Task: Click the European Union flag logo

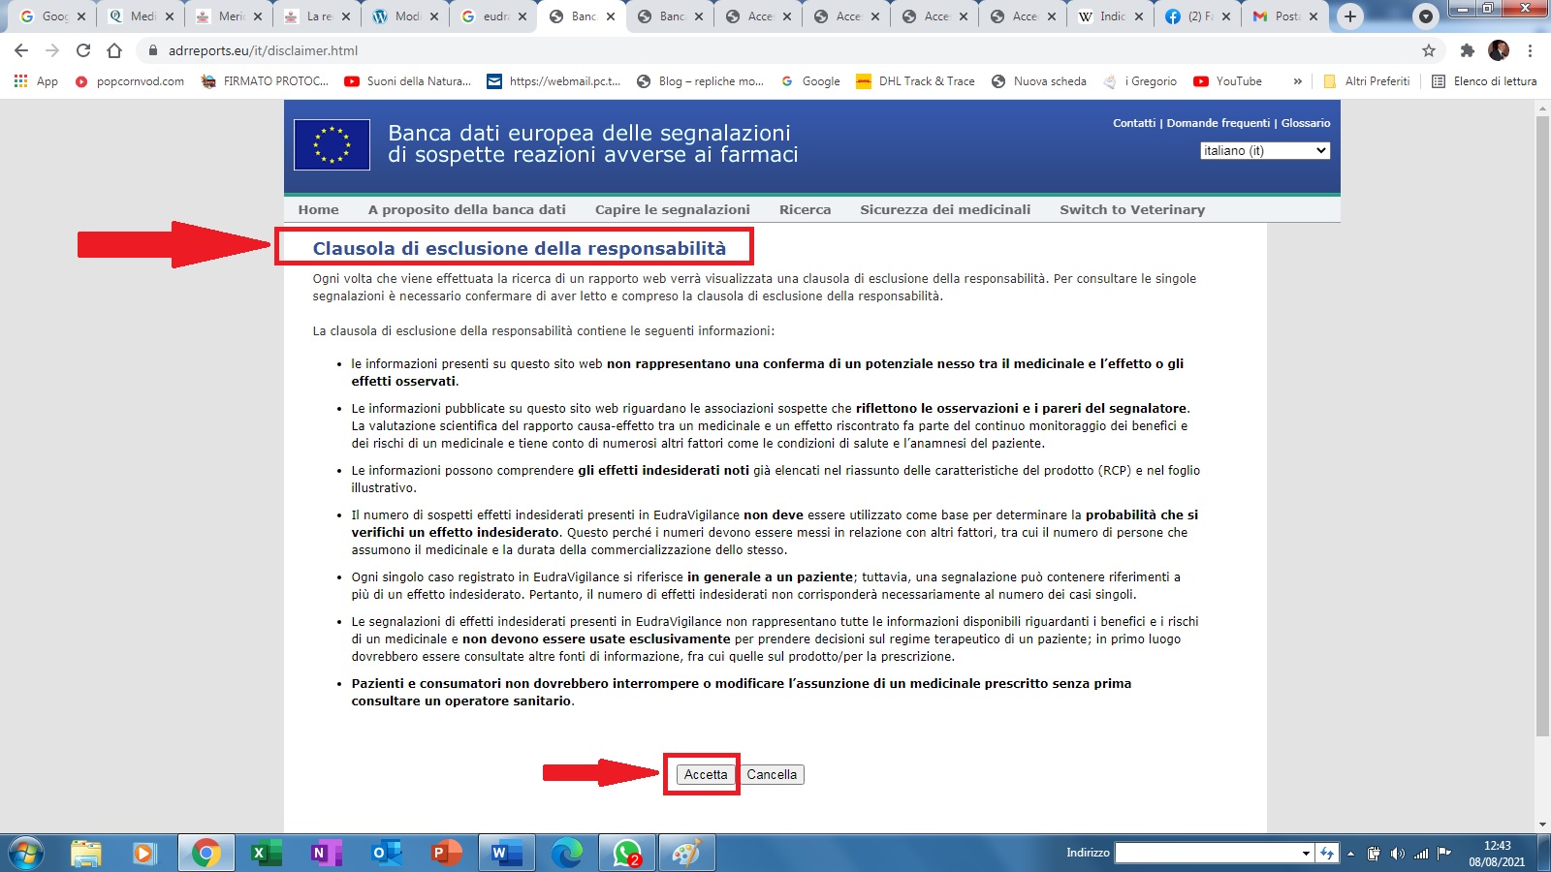Action: pyautogui.click(x=332, y=144)
